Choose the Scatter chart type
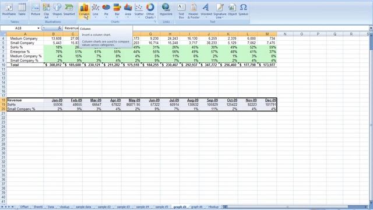This screenshot has width=373, height=210. pos(139,10)
